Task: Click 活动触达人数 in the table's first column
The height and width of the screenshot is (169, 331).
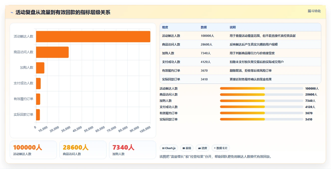Action: [171, 36]
